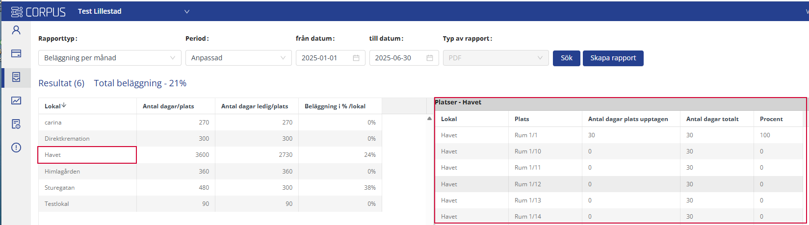Select the Sturegatan row in results

click(x=210, y=188)
